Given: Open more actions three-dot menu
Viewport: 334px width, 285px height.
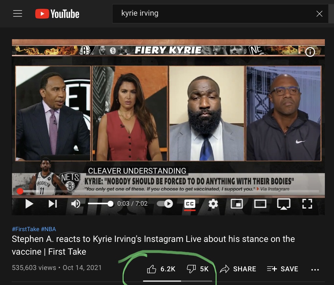Looking at the screenshot, I should click(x=315, y=270).
